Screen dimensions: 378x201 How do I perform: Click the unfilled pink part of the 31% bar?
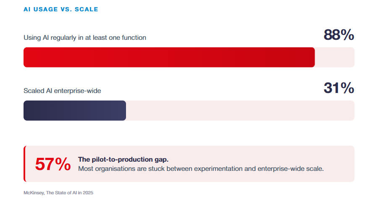pos(240,111)
